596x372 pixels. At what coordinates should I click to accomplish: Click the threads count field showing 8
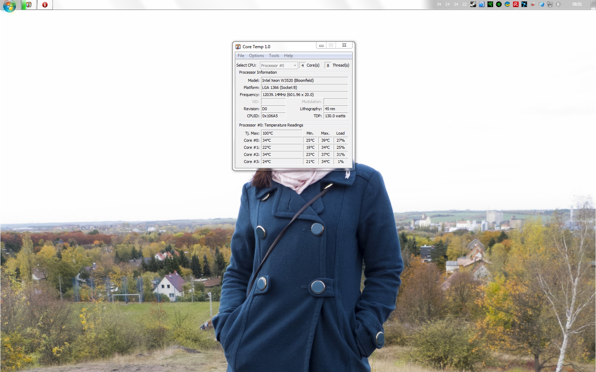pos(328,66)
